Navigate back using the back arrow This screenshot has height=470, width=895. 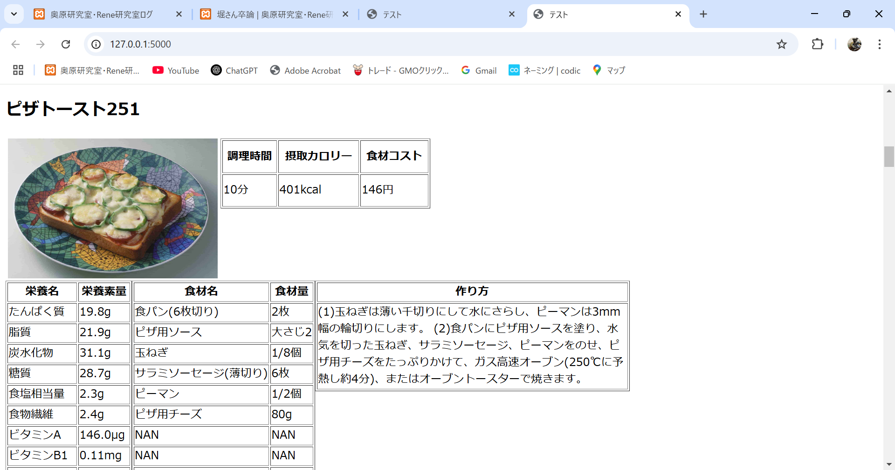[15, 44]
